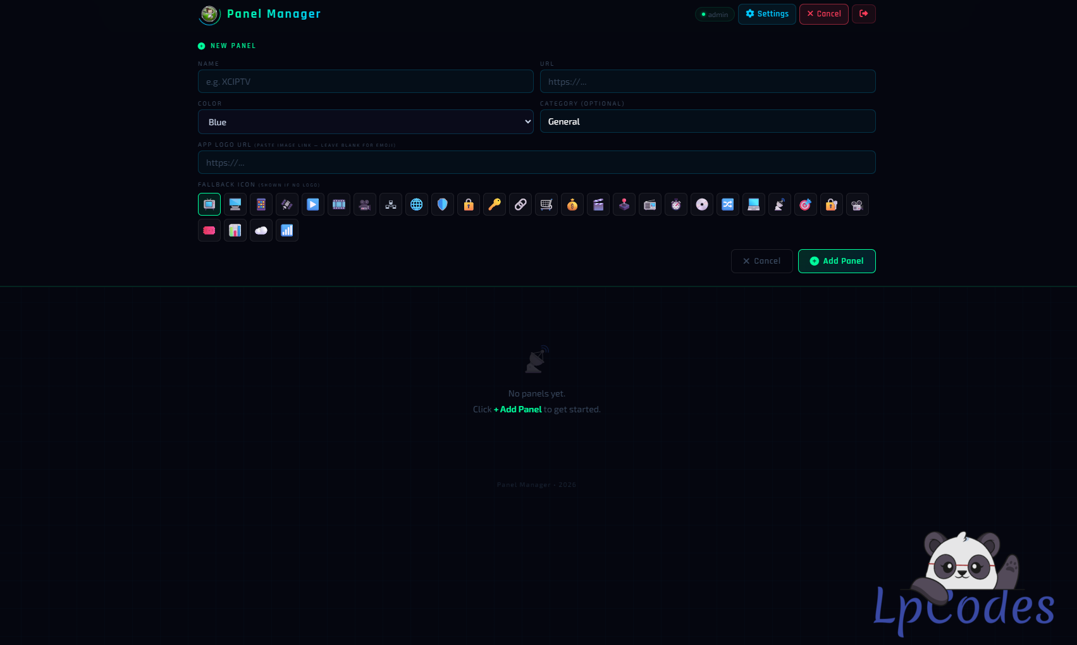Pick the joystick fallback icon
Viewport: 1077px width, 645px height.
tap(624, 204)
